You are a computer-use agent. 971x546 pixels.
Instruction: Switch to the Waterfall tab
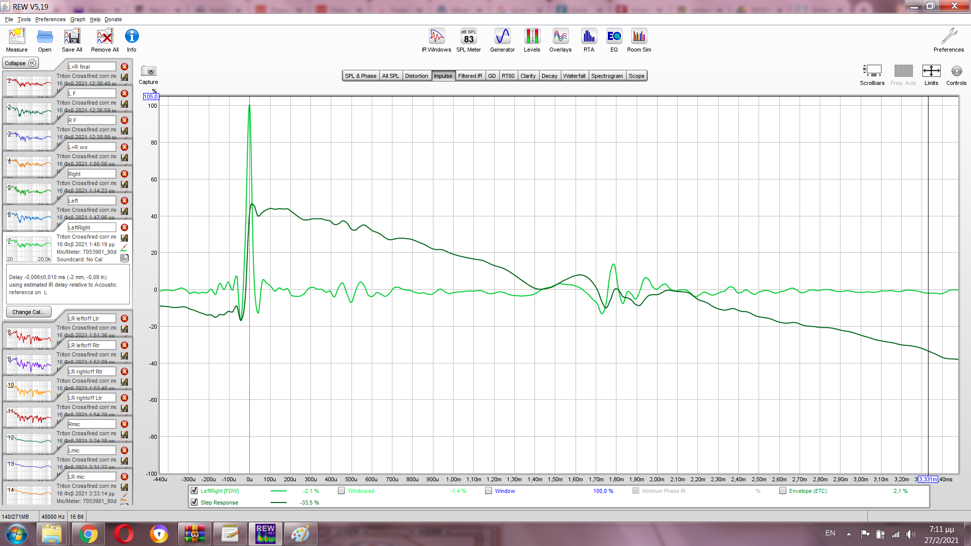pos(574,76)
